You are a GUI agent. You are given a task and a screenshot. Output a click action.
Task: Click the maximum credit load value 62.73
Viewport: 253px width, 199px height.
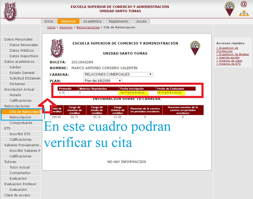[x=74, y=117]
